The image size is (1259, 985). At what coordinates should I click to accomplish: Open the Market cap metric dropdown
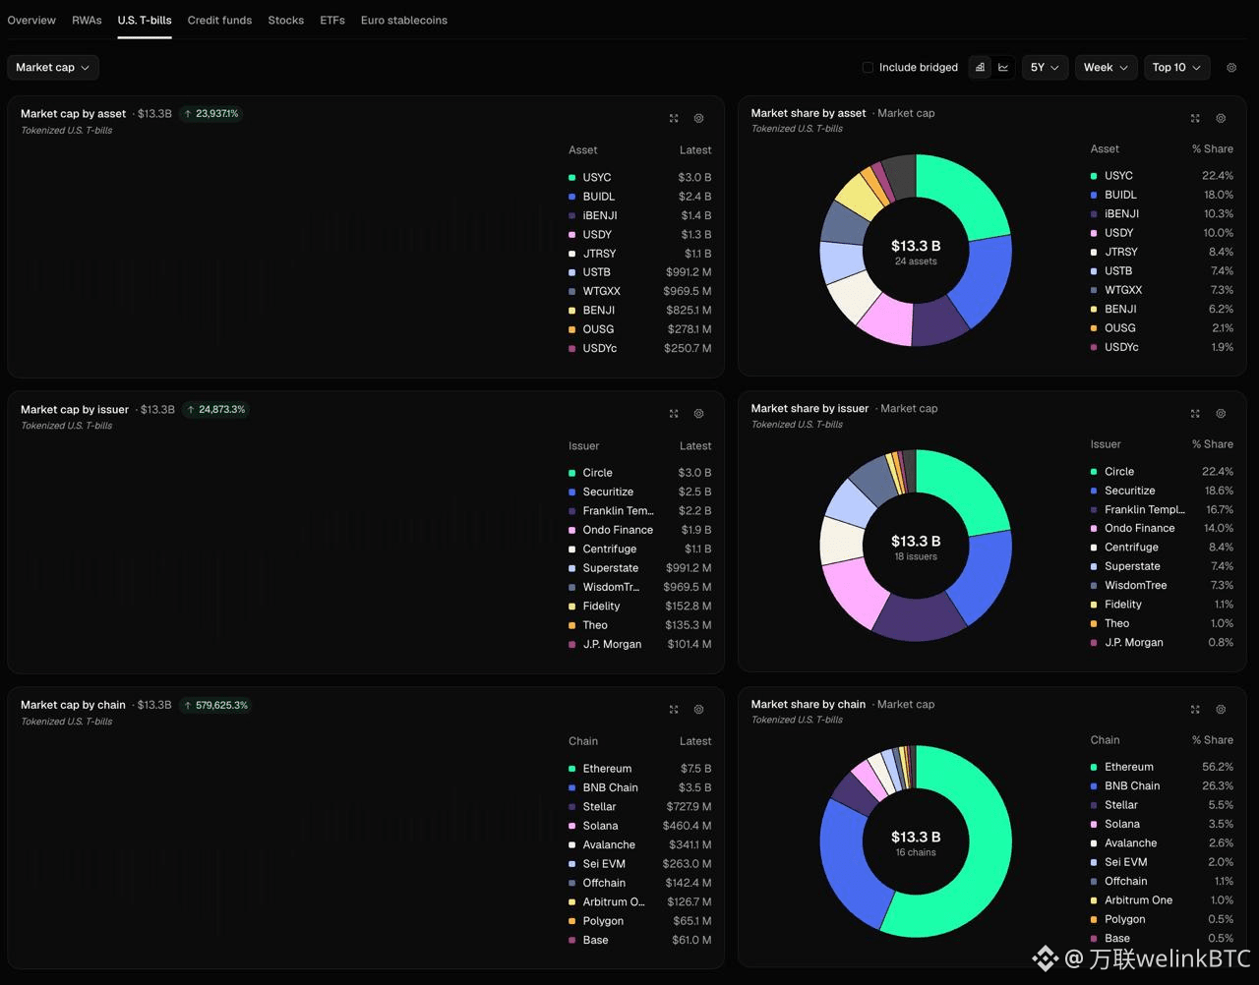[x=53, y=68]
